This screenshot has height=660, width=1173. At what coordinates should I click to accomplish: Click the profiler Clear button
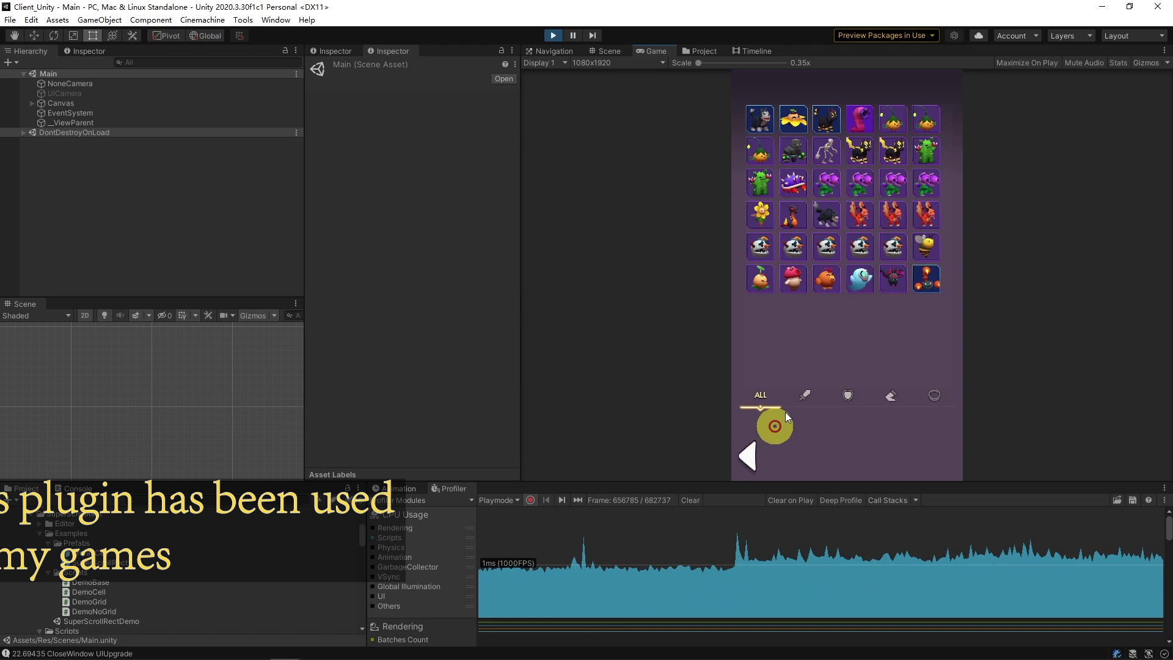click(x=690, y=501)
